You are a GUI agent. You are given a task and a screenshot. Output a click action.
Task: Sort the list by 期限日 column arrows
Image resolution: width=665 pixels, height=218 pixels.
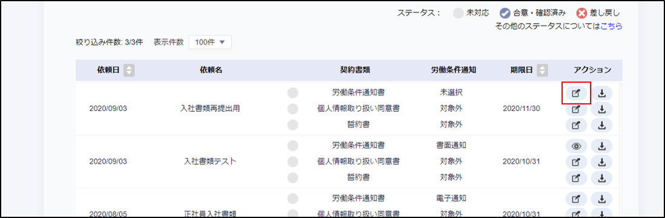tap(542, 70)
